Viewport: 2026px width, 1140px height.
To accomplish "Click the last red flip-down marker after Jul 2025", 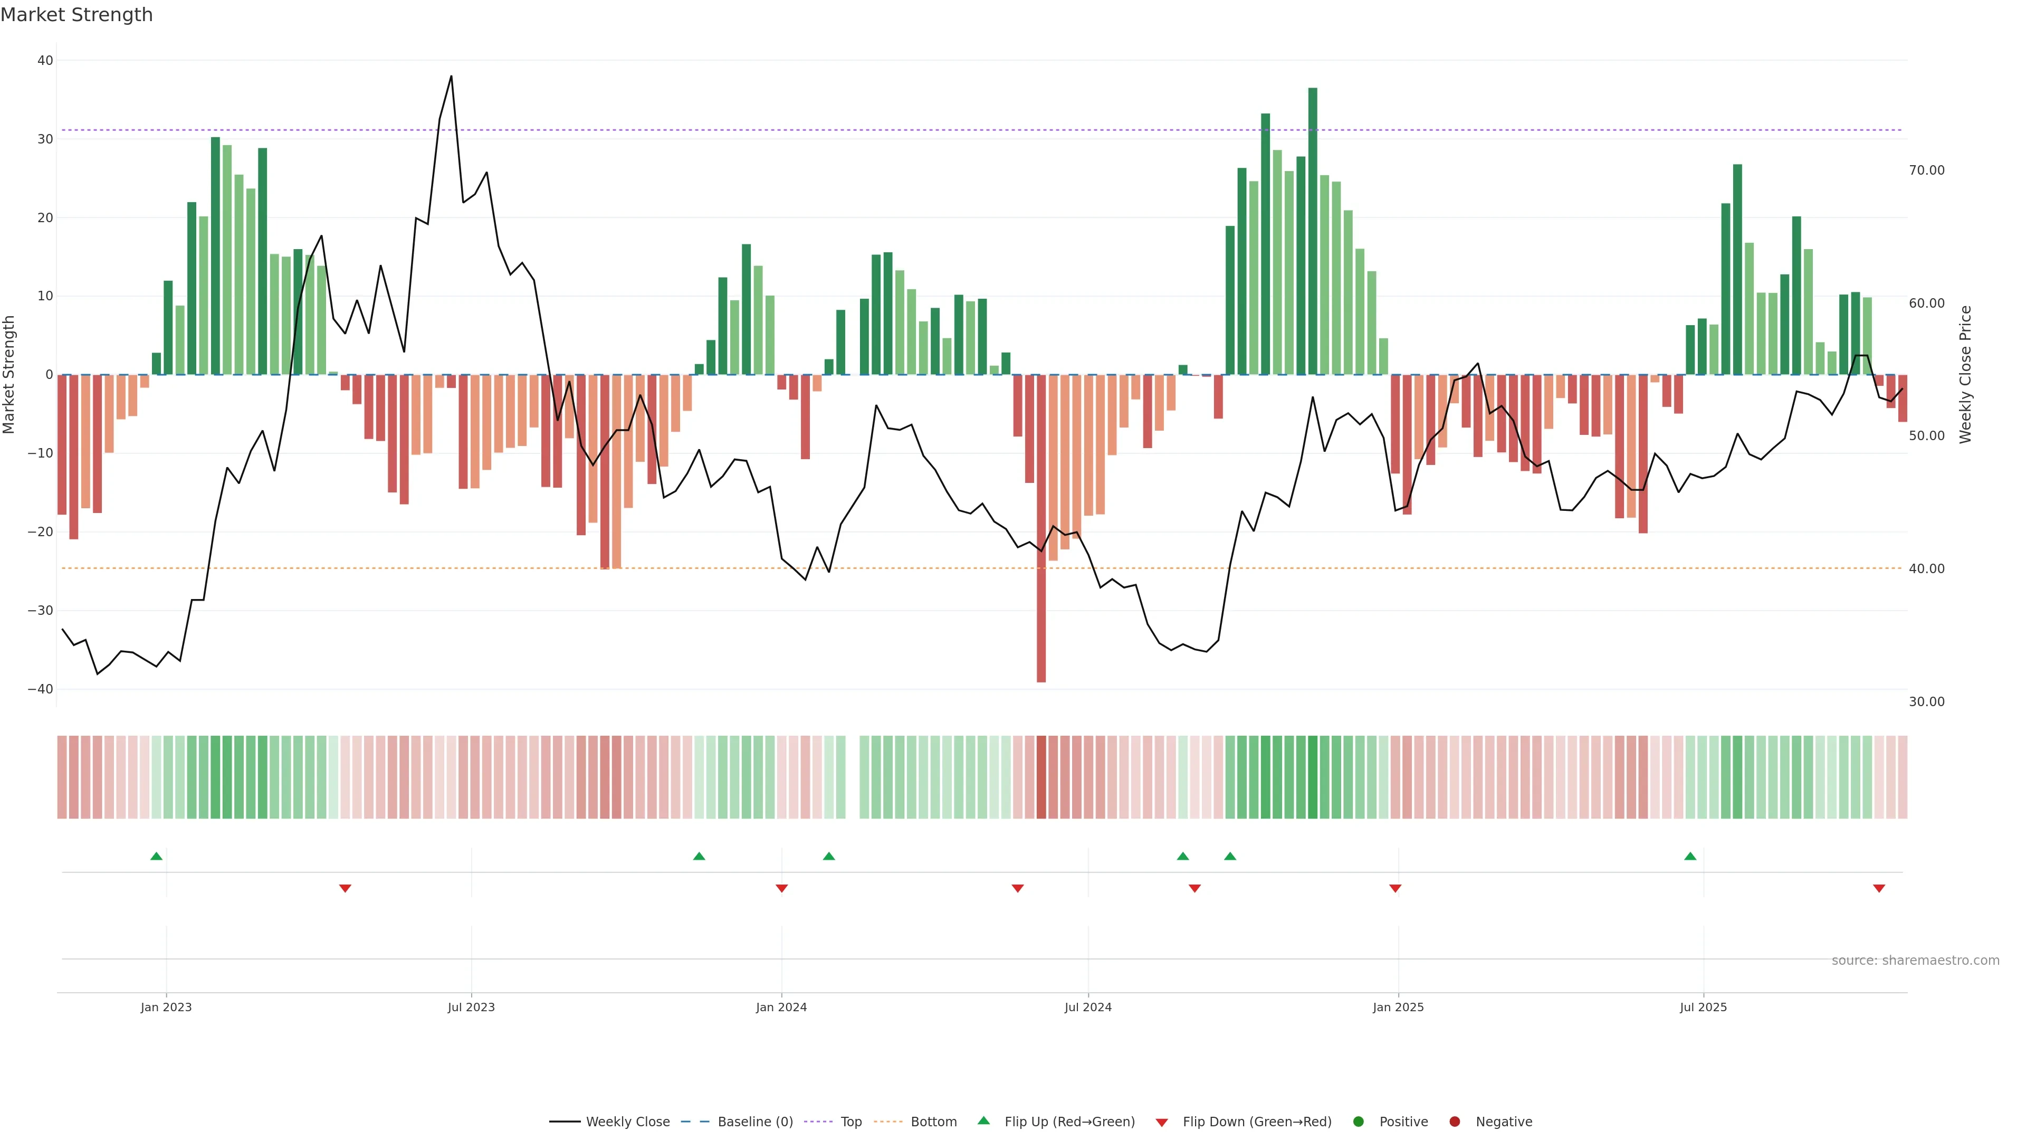I will (x=1879, y=888).
